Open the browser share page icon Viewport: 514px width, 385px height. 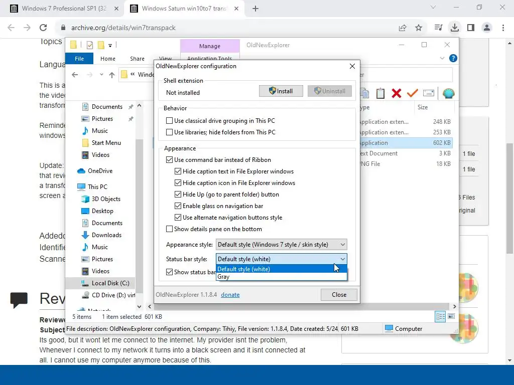point(403,28)
